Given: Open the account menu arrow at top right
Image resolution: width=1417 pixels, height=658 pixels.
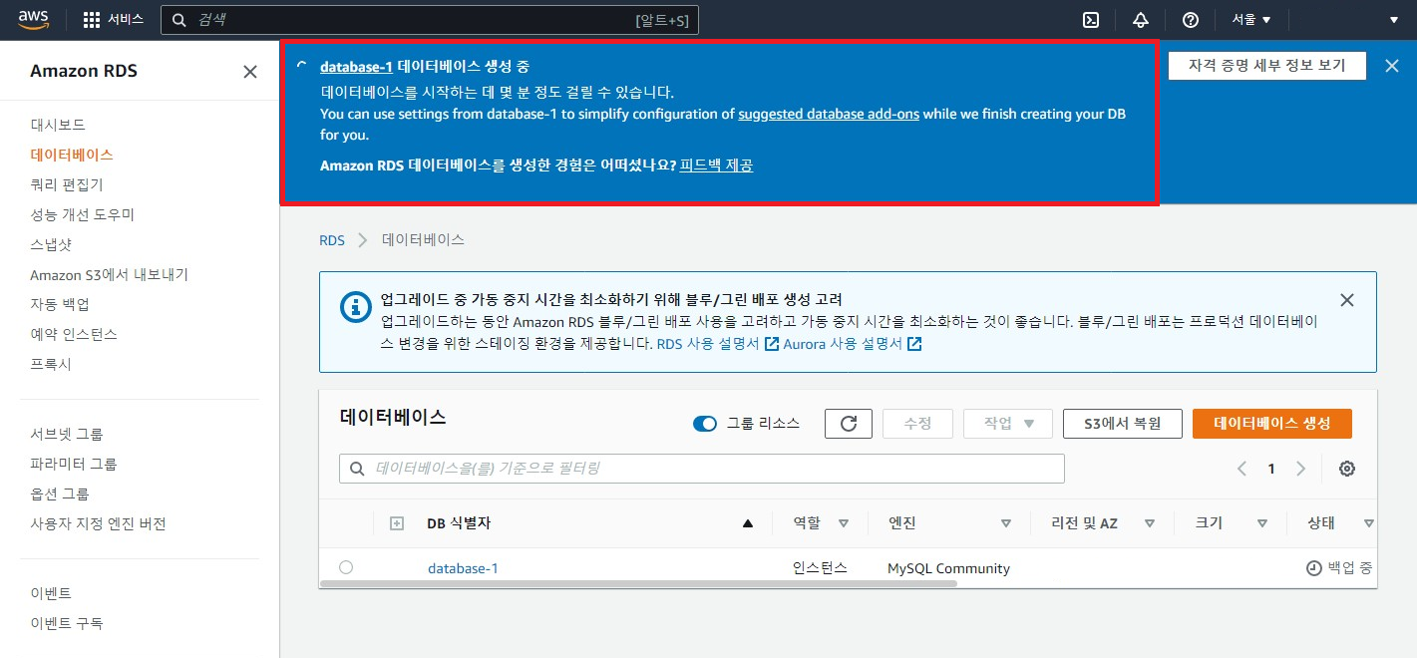Looking at the screenshot, I should click(x=1393, y=20).
